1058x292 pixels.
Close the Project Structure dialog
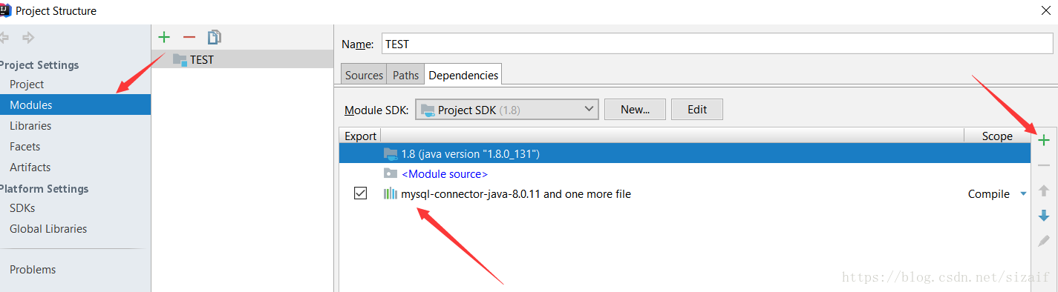click(1045, 10)
